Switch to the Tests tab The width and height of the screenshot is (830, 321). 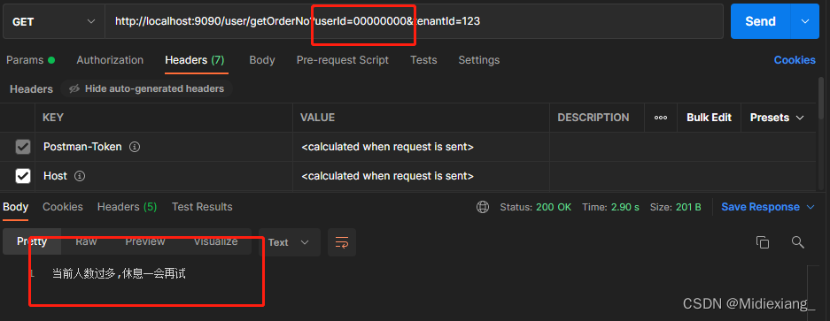pyautogui.click(x=423, y=60)
